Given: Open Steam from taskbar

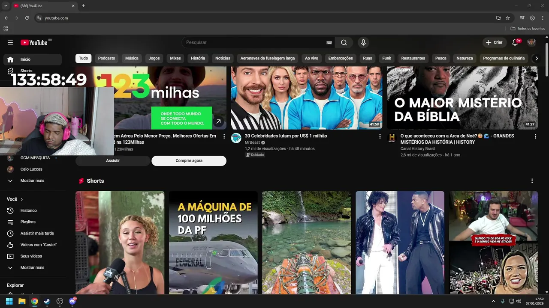Looking at the screenshot, I should [47, 301].
